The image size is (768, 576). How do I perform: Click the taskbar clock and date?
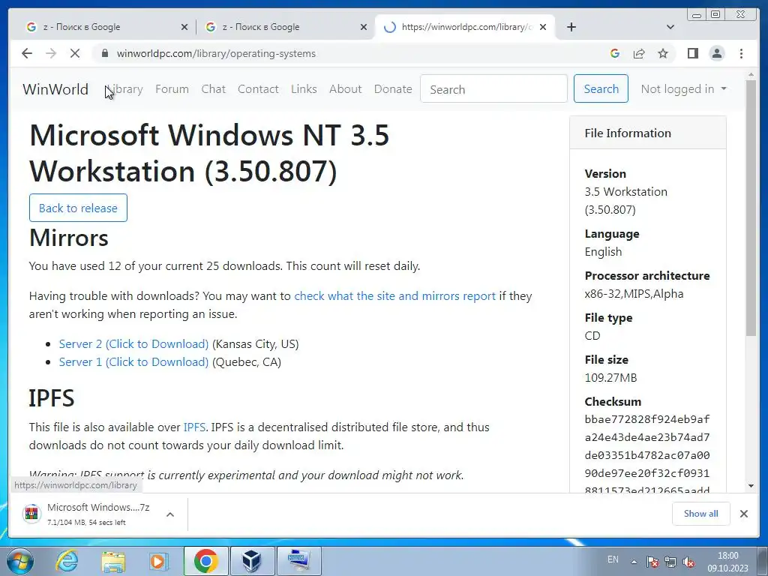(x=727, y=562)
